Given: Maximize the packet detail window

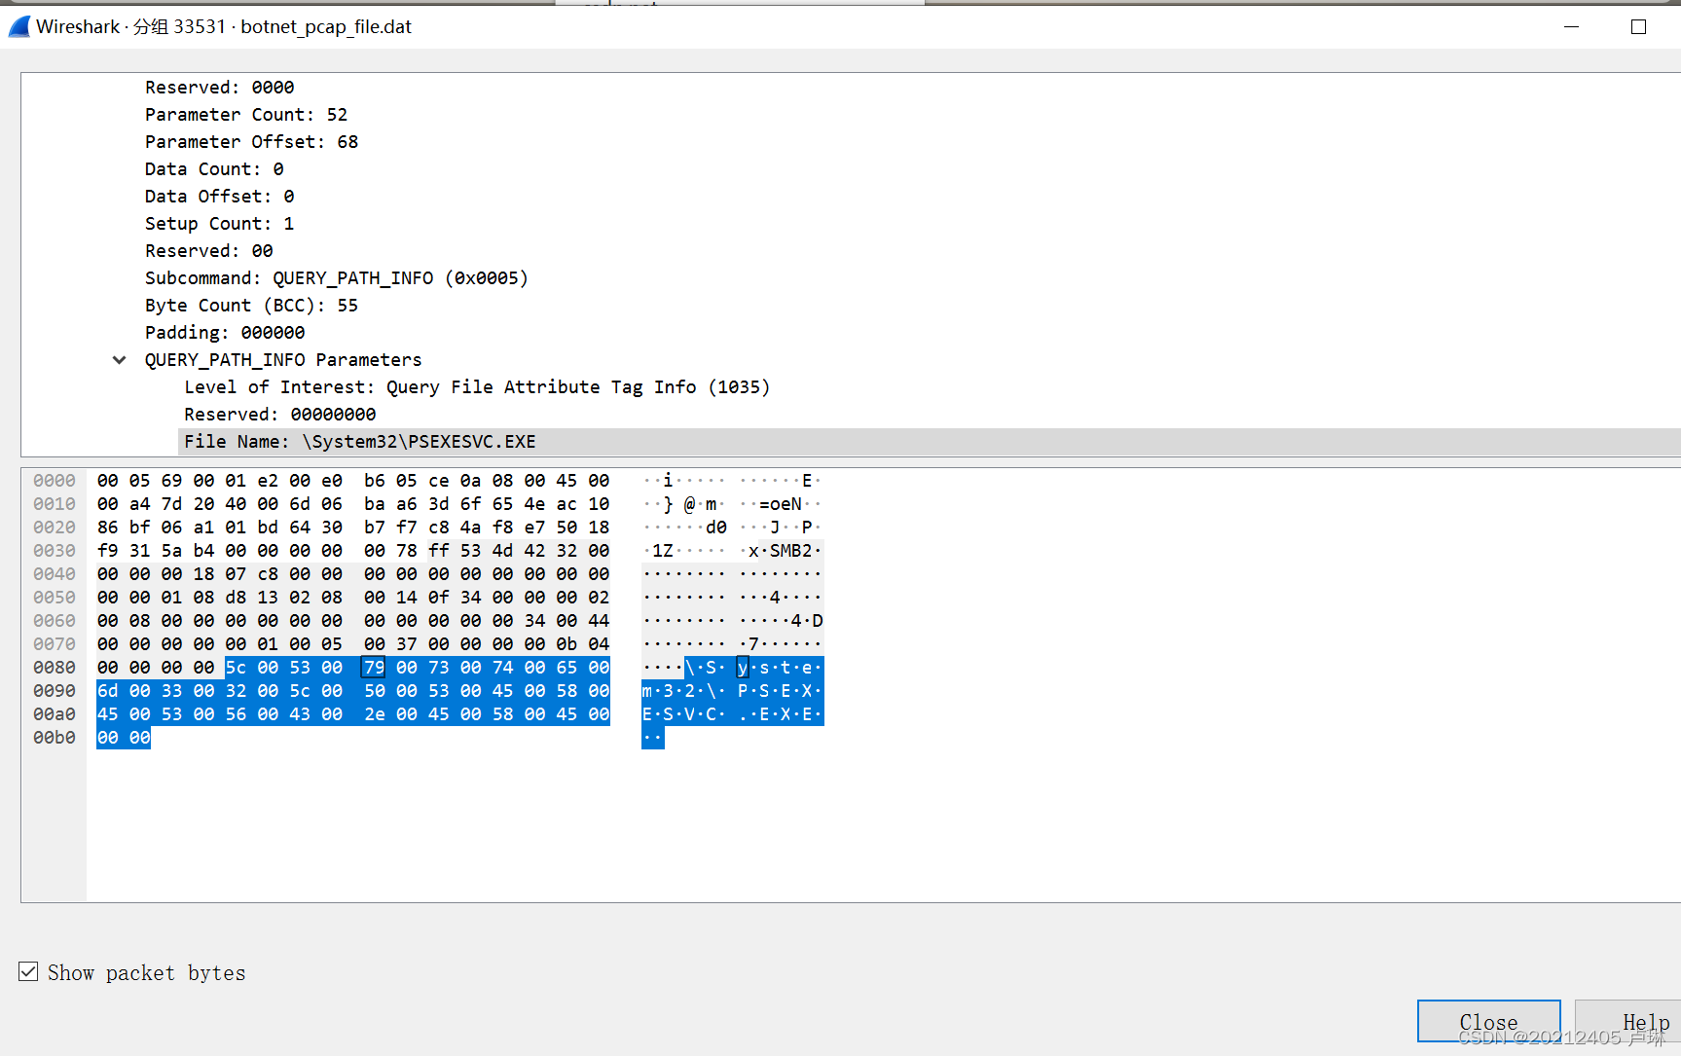Looking at the screenshot, I should pyautogui.click(x=1638, y=26).
